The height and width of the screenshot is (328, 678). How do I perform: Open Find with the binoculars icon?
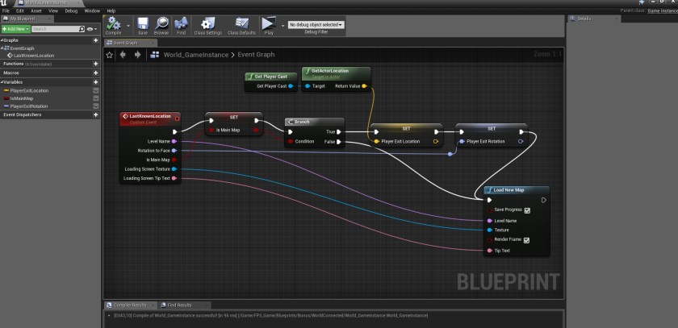(181, 25)
